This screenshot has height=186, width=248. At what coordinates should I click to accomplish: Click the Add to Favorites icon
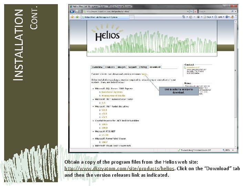tap(77, 17)
